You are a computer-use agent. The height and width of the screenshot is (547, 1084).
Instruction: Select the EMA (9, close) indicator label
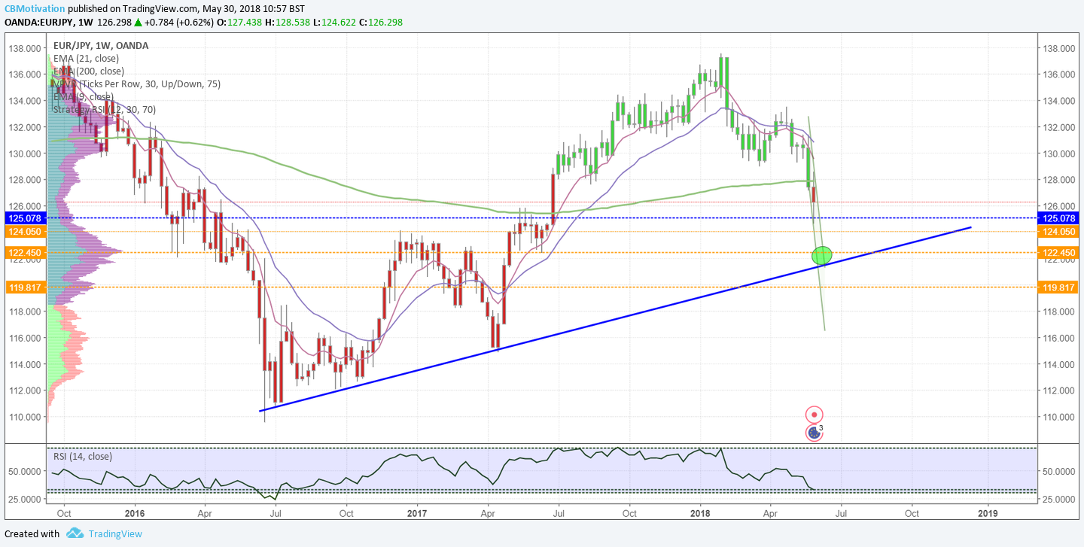(84, 96)
